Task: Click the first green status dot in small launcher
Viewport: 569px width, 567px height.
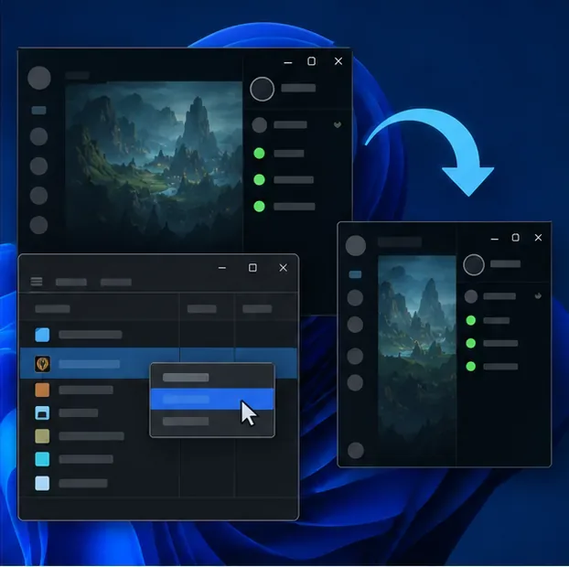Action: point(470,320)
